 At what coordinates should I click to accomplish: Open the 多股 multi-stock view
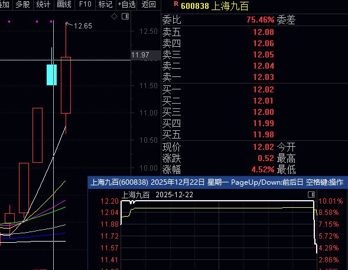click(x=23, y=5)
